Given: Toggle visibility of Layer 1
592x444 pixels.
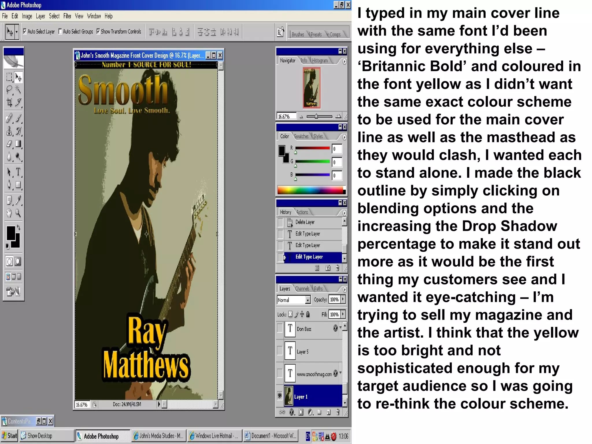Looking at the screenshot, I should tap(280, 396).
